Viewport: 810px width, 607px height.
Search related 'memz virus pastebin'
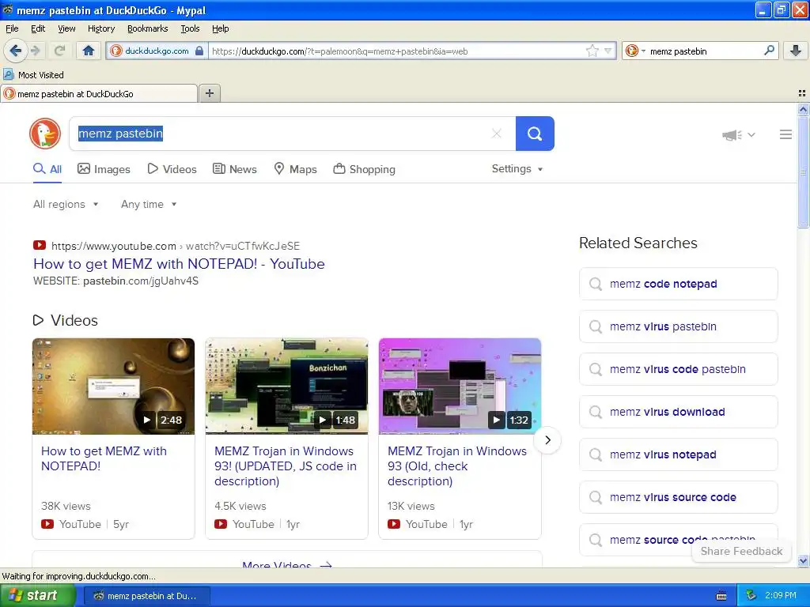678,326
